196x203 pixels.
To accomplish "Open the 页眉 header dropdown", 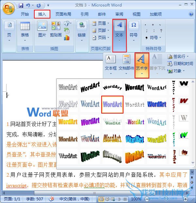I will tap(101, 23).
